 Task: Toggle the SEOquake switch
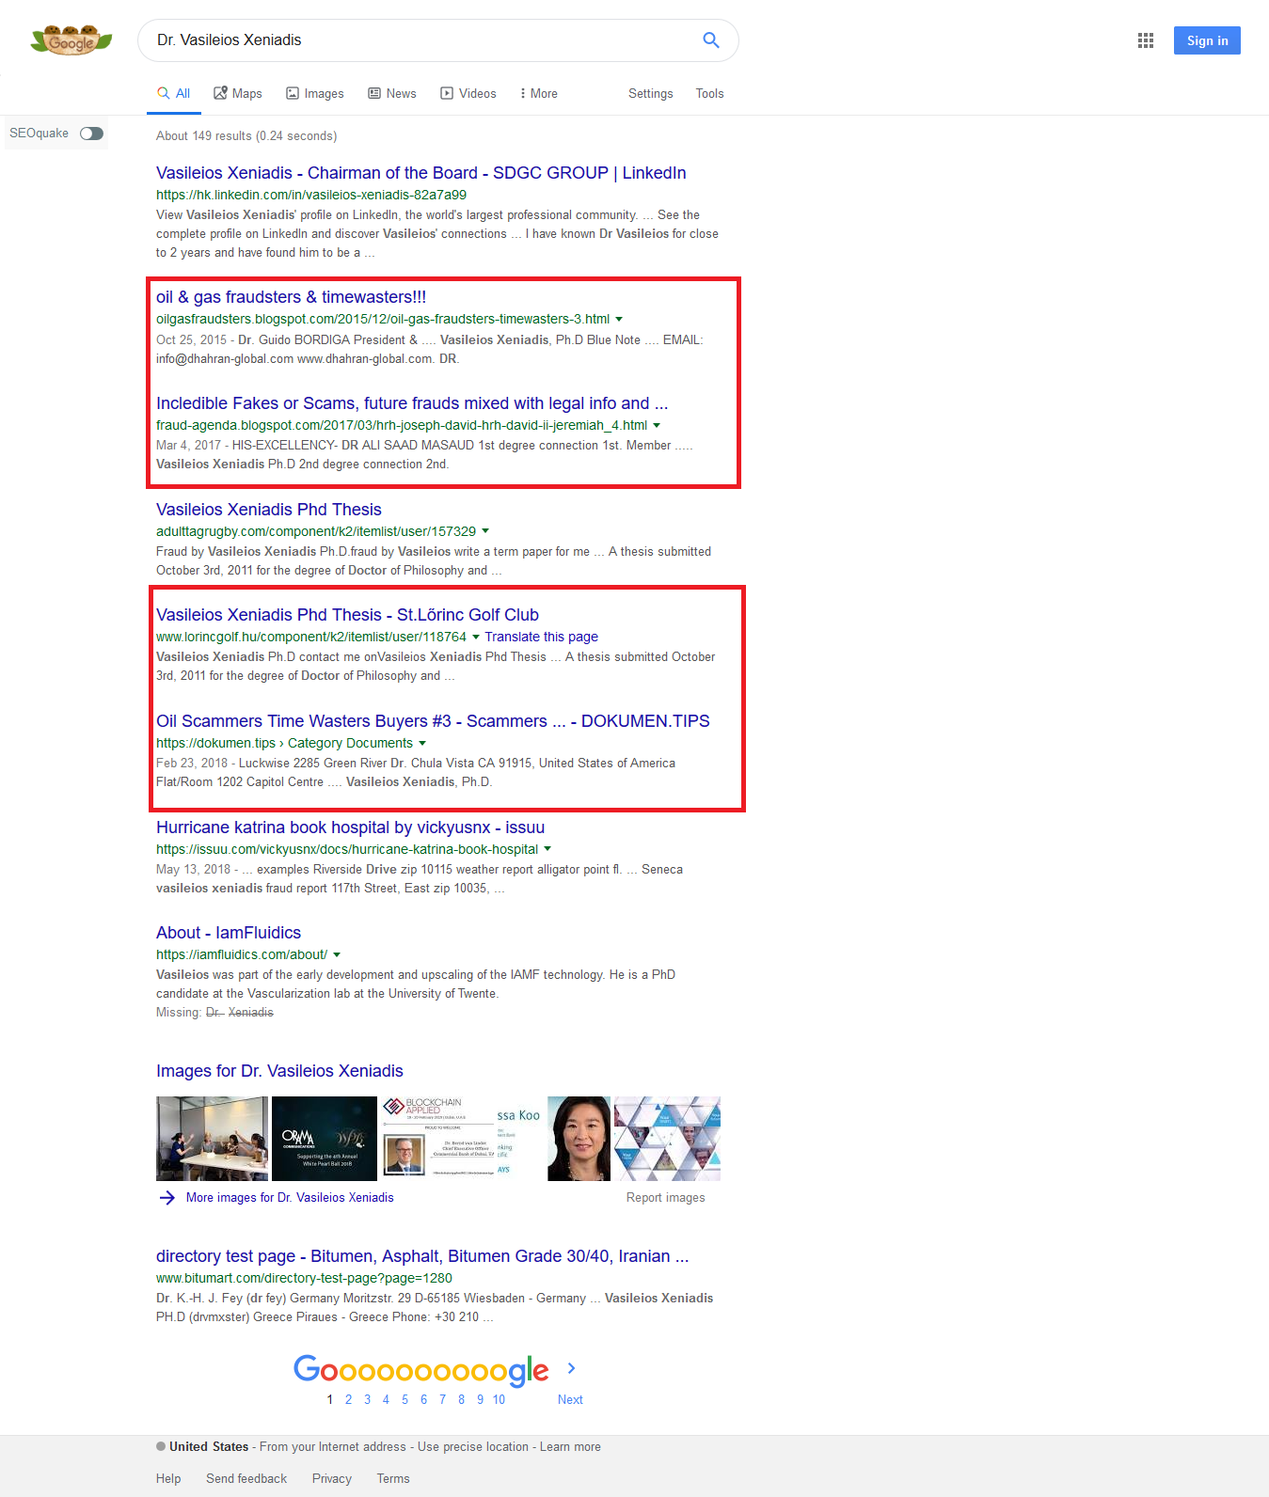91,134
